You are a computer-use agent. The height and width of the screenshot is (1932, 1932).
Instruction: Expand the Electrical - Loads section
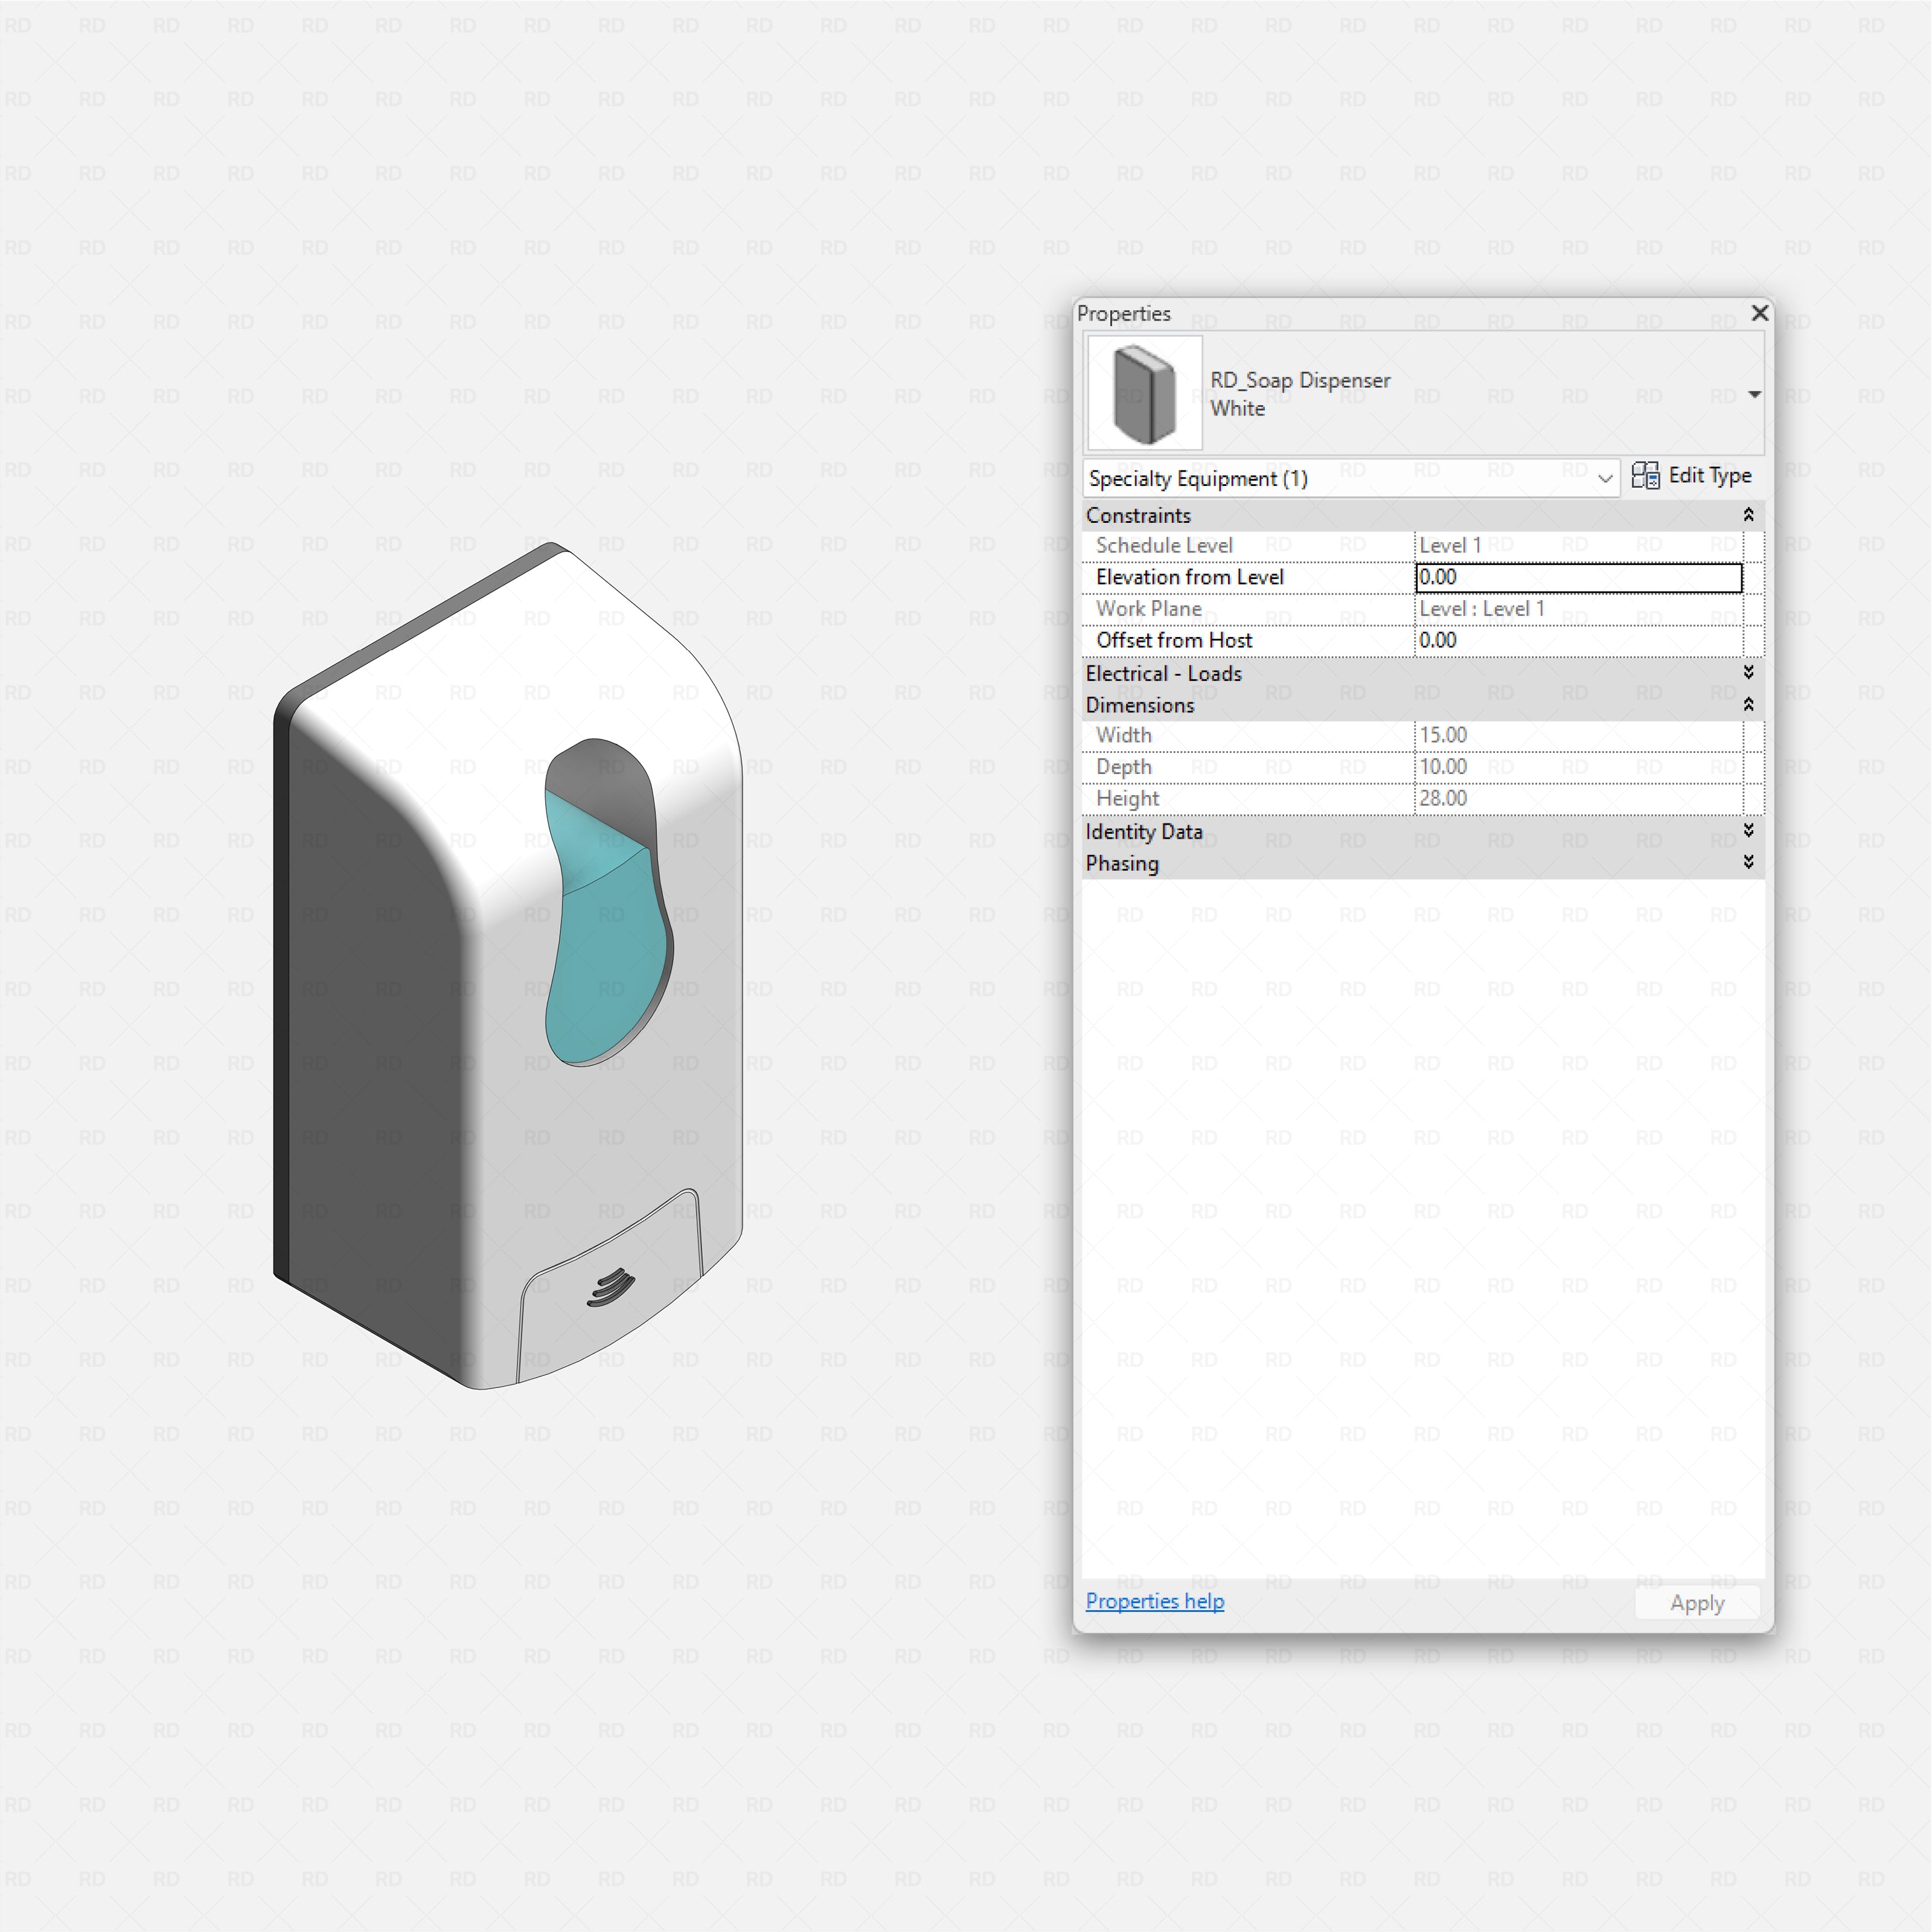1749,672
